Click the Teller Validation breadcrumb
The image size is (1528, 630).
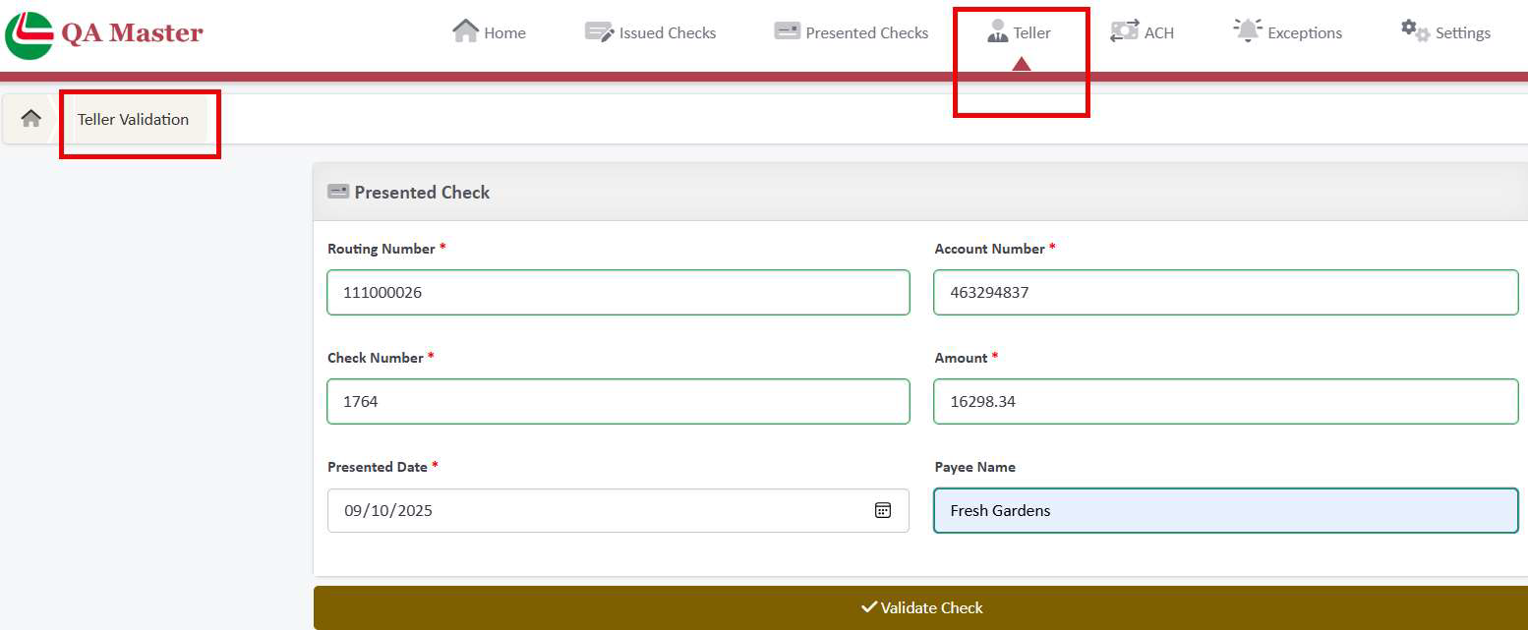click(133, 120)
